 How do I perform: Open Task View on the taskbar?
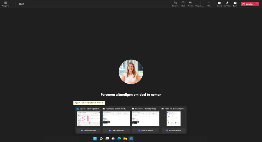[107, 139]
